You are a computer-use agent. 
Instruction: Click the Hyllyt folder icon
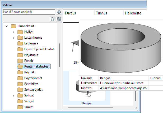point(20,32)
